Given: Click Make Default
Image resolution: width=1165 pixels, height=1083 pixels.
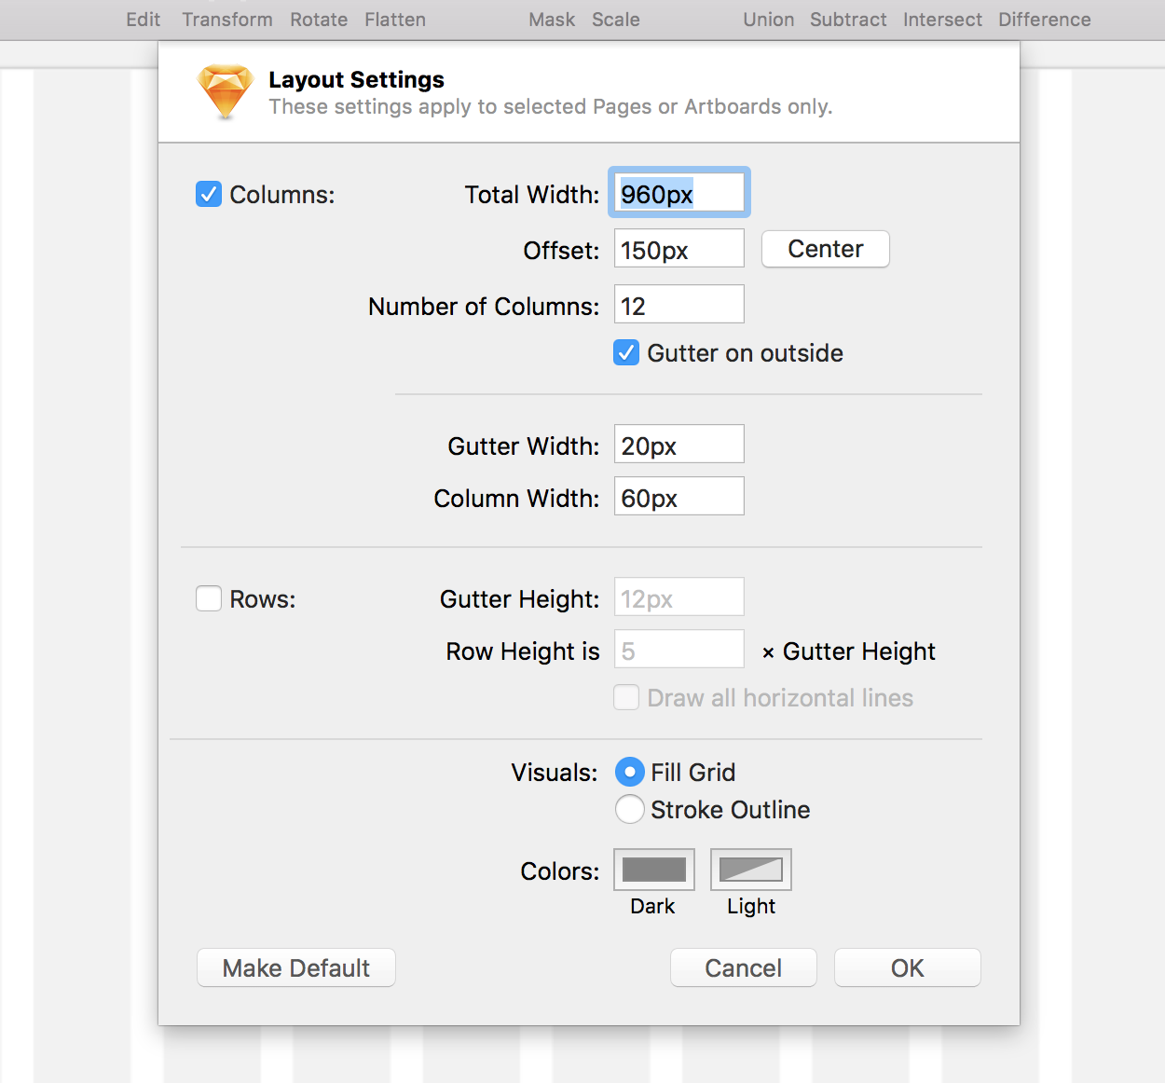Looking at the screenshot, I should [295, 967].
